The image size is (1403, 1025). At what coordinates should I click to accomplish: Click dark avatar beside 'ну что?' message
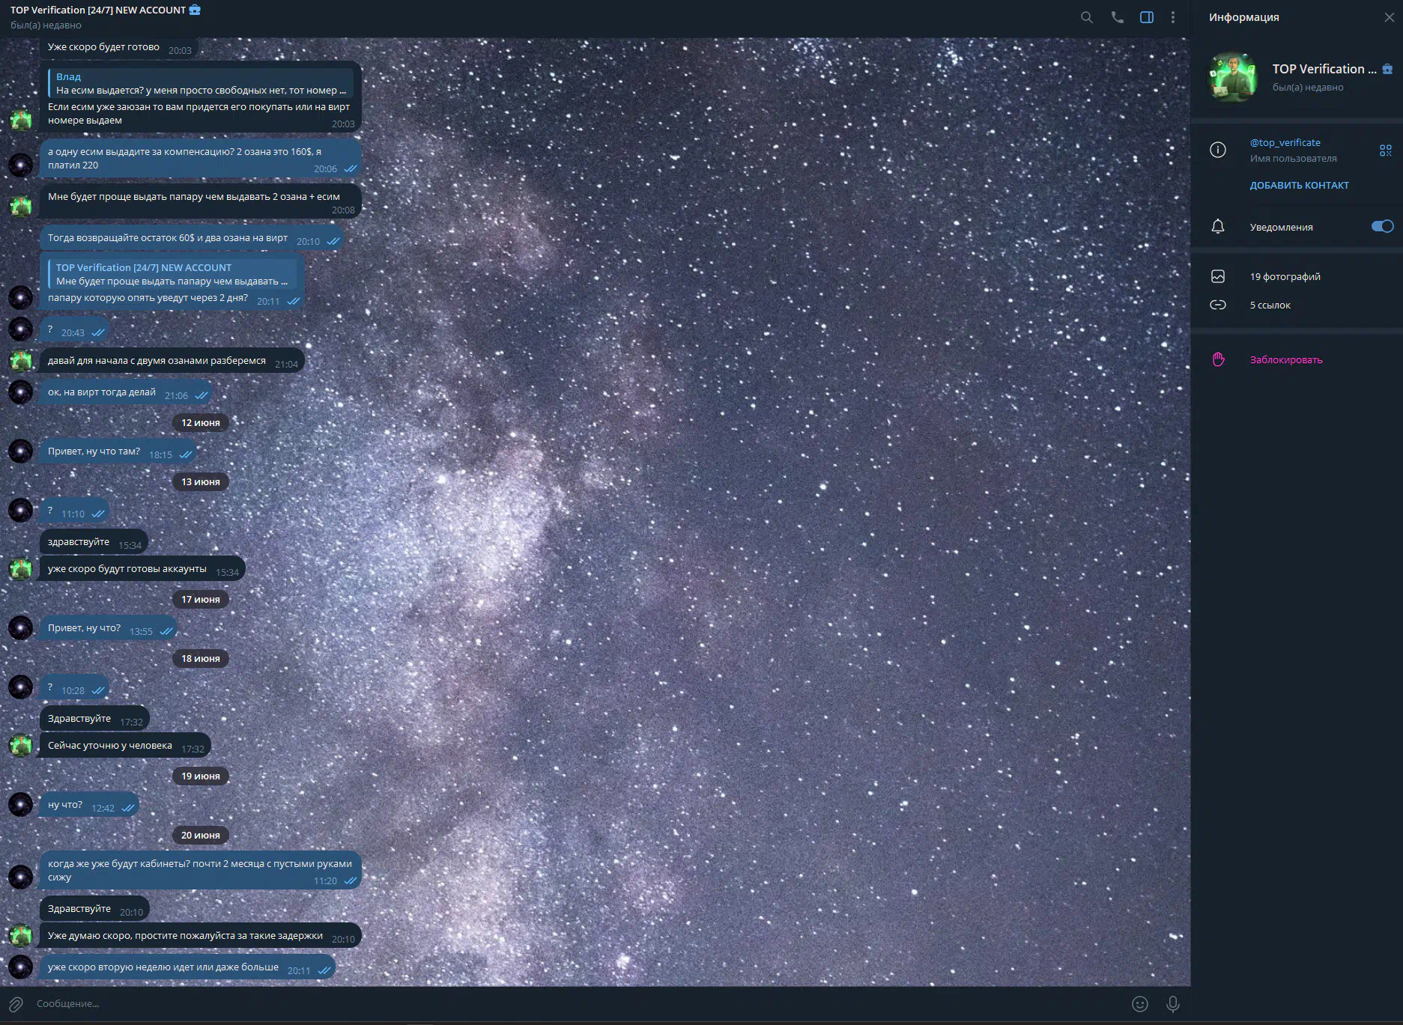click(x=21, y=804)
